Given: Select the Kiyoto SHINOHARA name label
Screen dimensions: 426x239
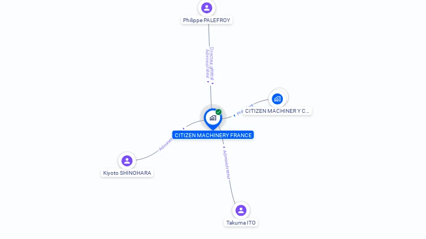Looking at the screenshot, I should 127,173.
